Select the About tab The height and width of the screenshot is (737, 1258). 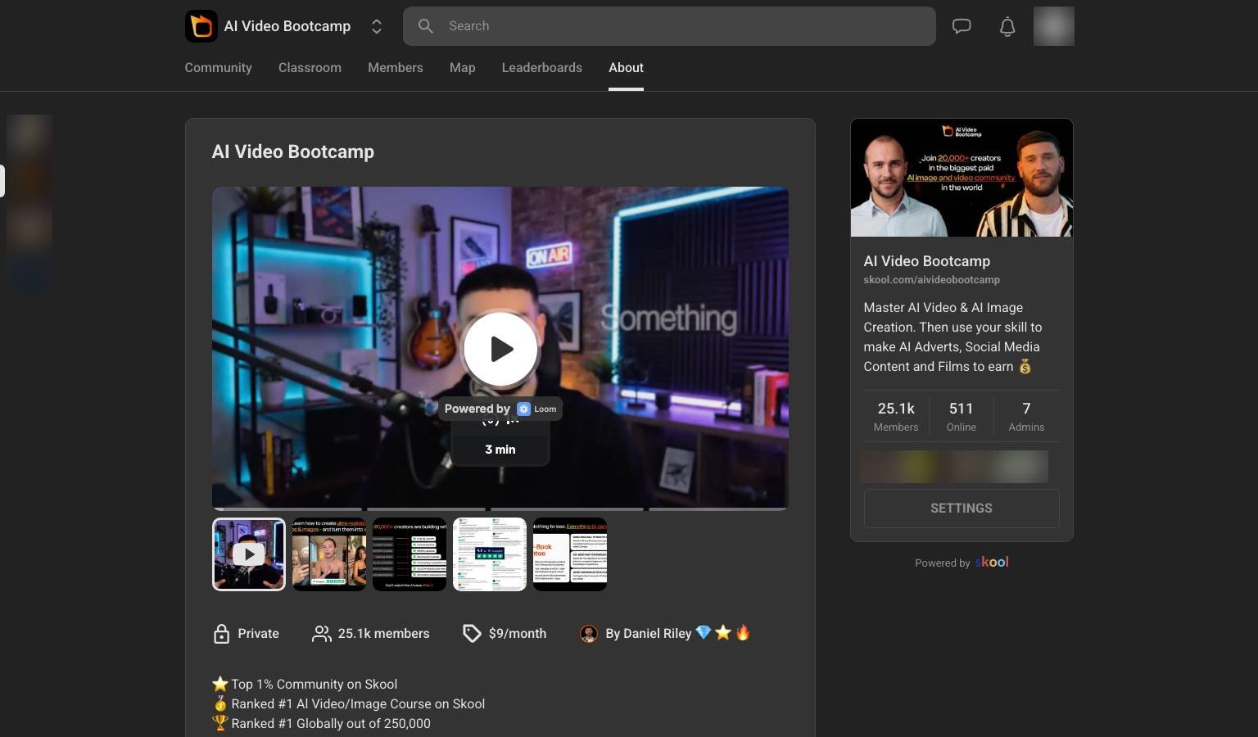click(x=626, y=68)
